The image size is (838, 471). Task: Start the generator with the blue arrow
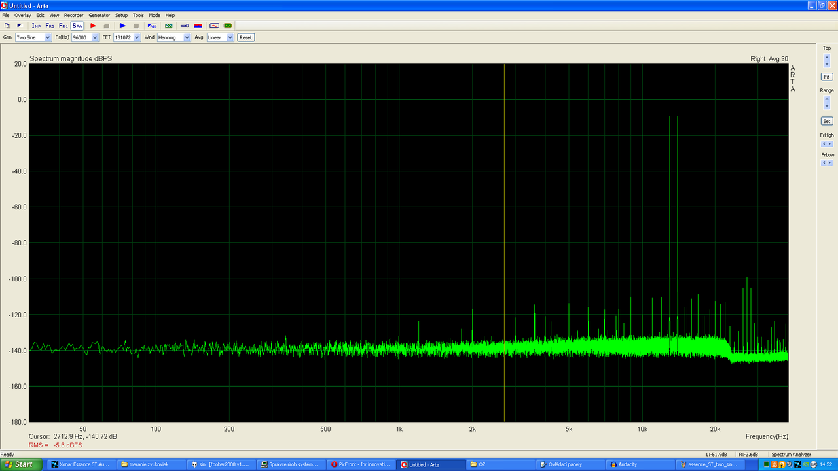(122, 26)
